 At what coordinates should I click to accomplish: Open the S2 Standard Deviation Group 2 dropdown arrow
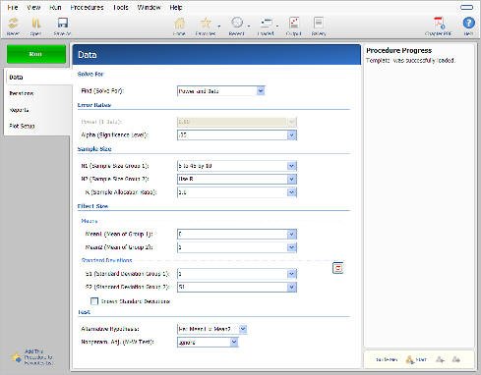(291, 287)
